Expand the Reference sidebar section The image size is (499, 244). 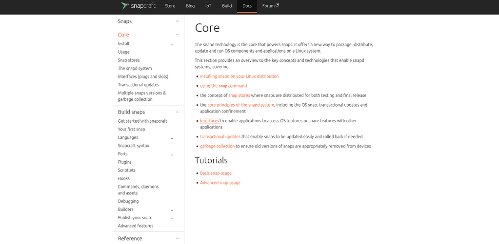[177, 239]
